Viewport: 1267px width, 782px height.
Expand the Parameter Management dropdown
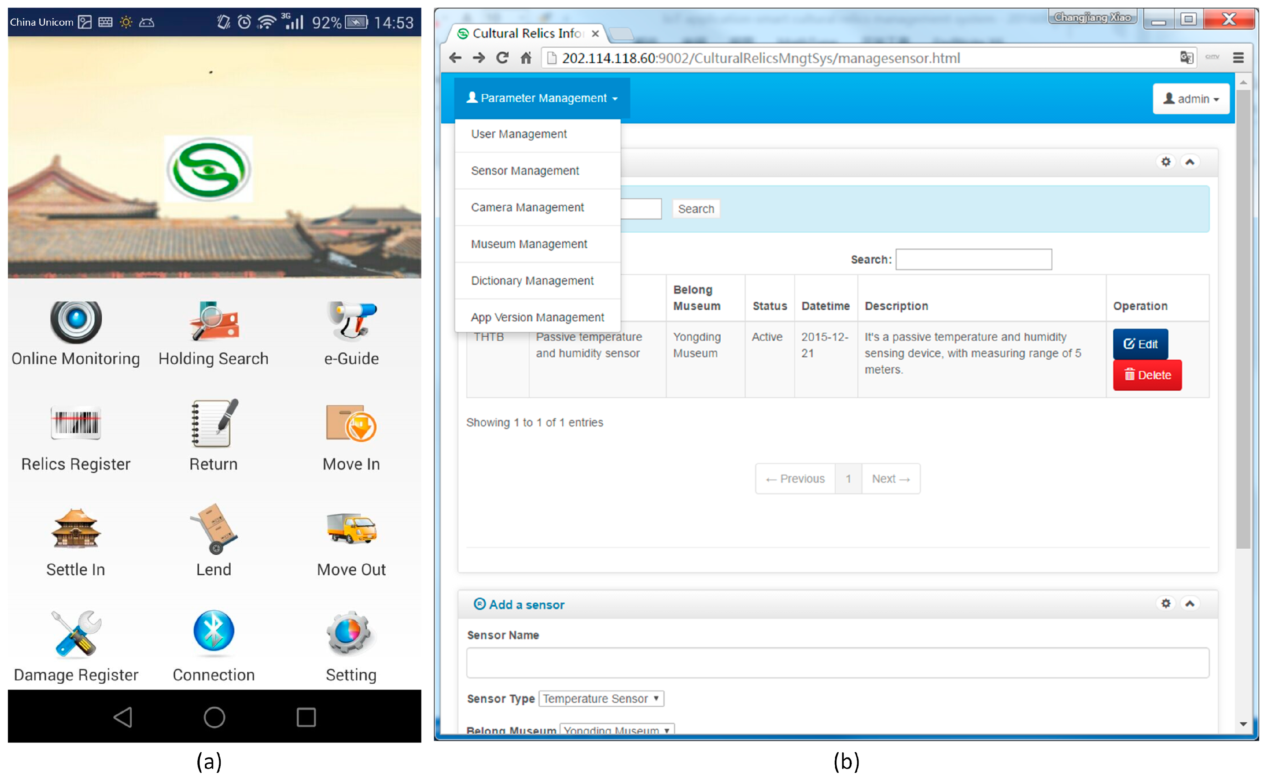click(x=542, y=98)
